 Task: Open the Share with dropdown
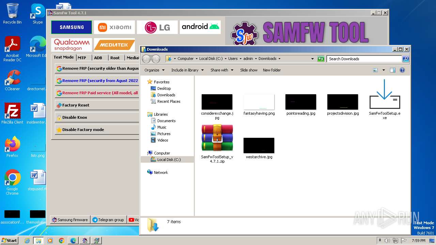click(222, 70)
